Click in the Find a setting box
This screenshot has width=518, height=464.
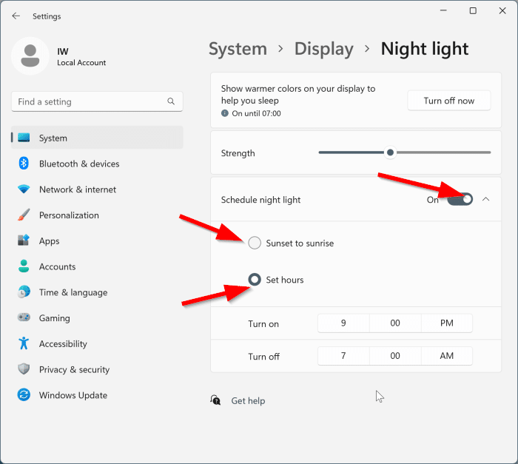click(x=97, y=101)
